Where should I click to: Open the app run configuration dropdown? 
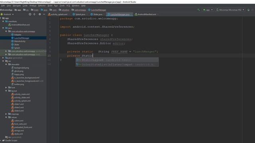208,10
